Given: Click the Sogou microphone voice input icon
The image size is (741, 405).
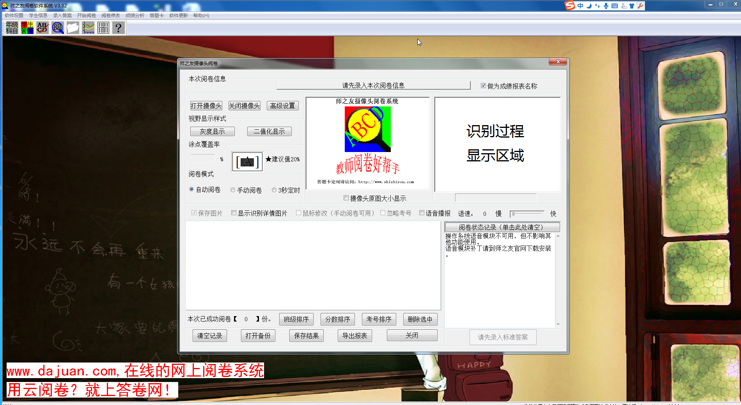Looking at the screenshot, I should click(x=606, y=5).
